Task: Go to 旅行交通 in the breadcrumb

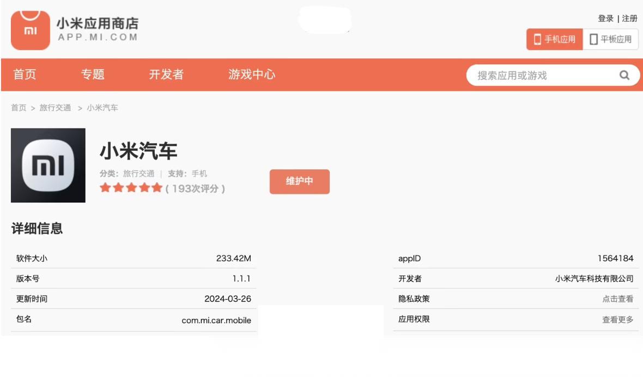Action: 55,108
